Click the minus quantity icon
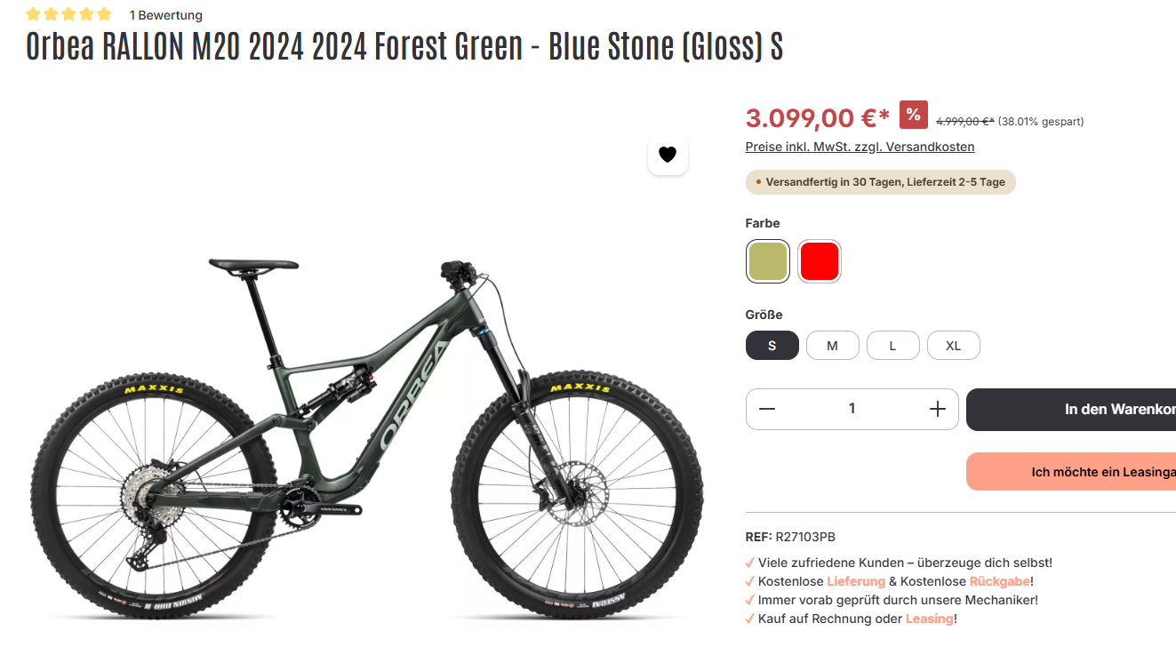The height and width of the screenshot is (671, 1176). coord(767,409)
